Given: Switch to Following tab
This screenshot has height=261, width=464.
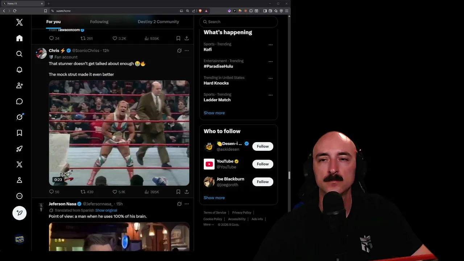Looking at the screenshot, I should (x=99, y=22).
